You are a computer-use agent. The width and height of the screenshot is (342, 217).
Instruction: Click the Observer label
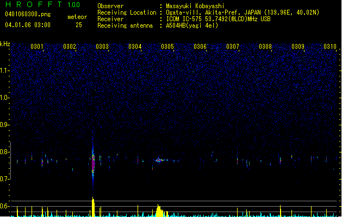point(110,6)
